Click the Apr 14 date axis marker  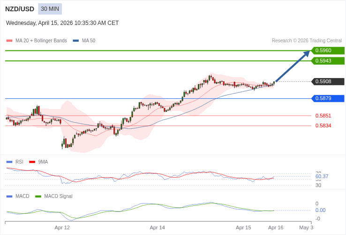point(157,227)
